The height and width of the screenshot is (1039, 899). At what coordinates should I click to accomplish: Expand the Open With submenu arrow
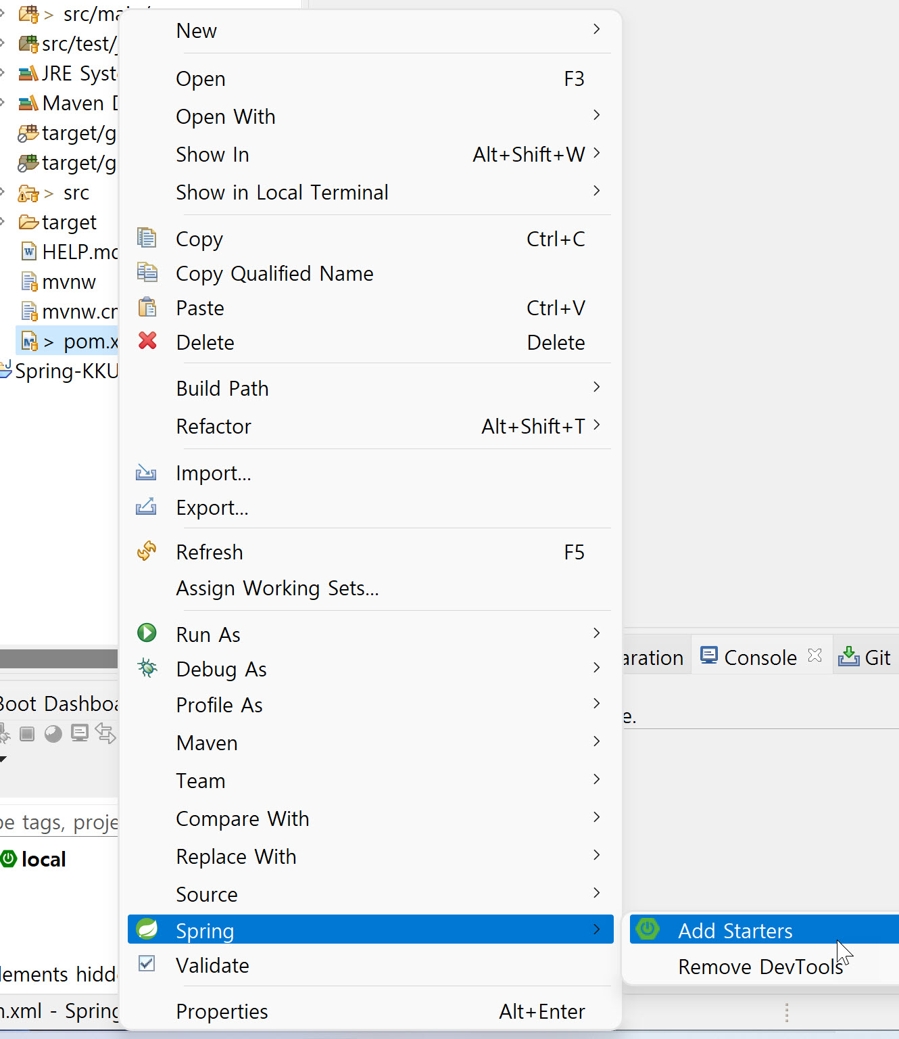point(596,115)
